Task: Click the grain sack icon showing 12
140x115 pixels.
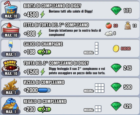Action: pos(128,26)
